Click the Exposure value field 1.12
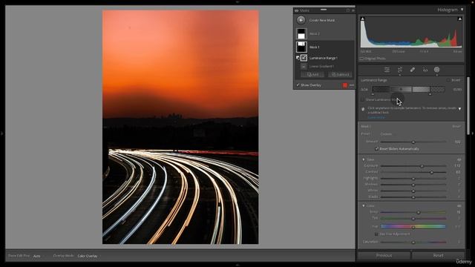This screenshot has width=475, height=267. pyautogui.click(x=457, y=166)
